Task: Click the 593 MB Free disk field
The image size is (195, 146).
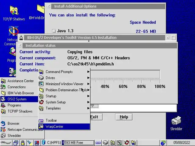Action: (78, 143)
